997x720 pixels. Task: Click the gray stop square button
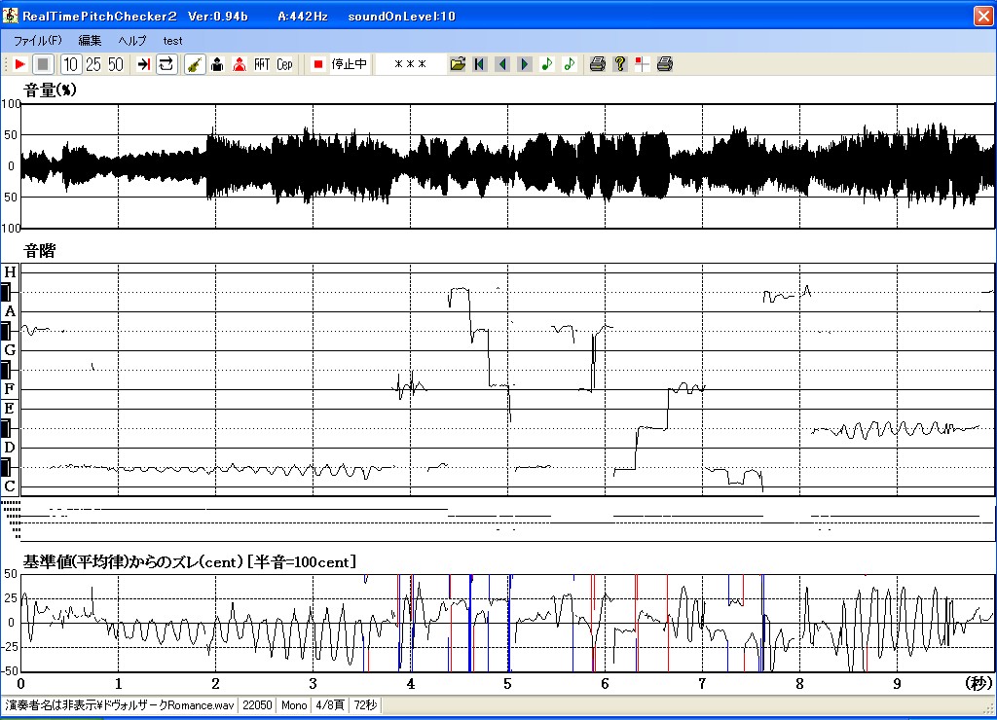tap(43, 64)
